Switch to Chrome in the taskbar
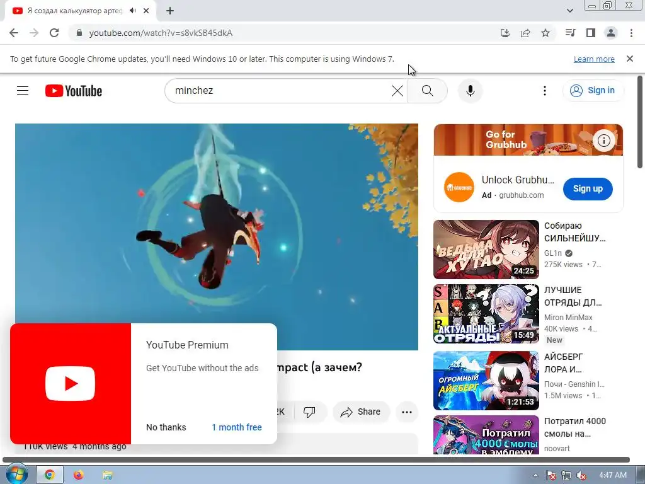645x484 pixels. tap(49, 475)
